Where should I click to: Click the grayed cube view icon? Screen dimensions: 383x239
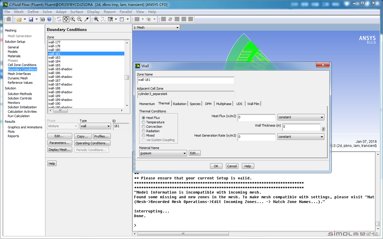[x=149, y=19]
